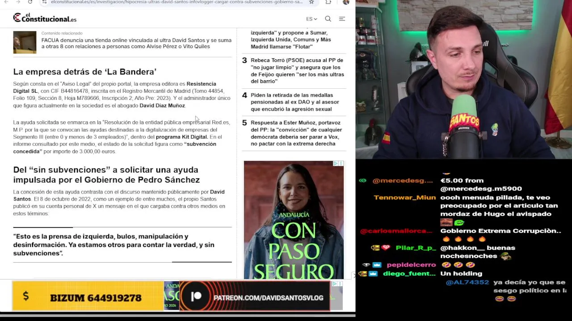
Task: Click the AdChoices icon on sidebar ad
Action: tap(336, 164)
